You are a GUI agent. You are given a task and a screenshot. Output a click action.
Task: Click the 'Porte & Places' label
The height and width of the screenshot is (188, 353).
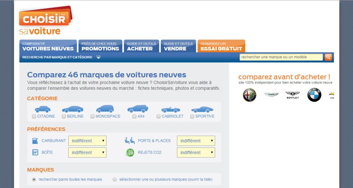click(154, 141)
